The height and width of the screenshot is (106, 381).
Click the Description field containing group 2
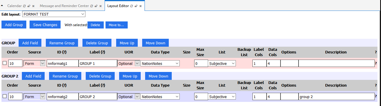pyautogui.click(x=336, y=97)
